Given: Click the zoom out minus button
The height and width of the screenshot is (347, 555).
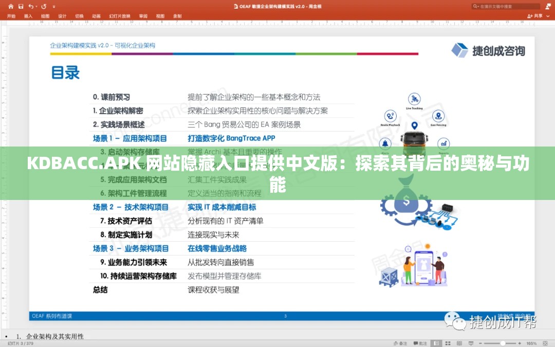Looking at the screenshot, I should click(x=480, y=343).
